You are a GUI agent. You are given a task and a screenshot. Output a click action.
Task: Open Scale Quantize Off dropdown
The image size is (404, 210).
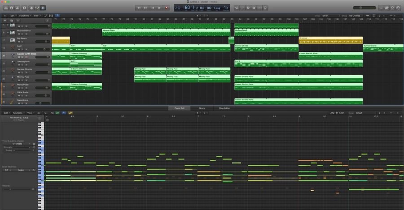7,170
